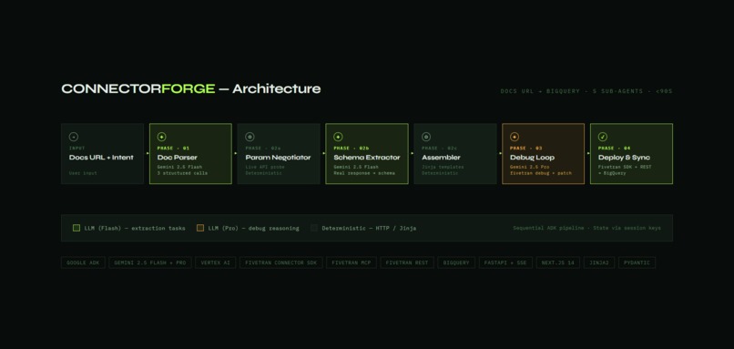Image resolution: width=734 pixels, height=349 pixels.
Task: Click 'Deterministic' under Param Negotiator
Action: (x=263, y=173)
